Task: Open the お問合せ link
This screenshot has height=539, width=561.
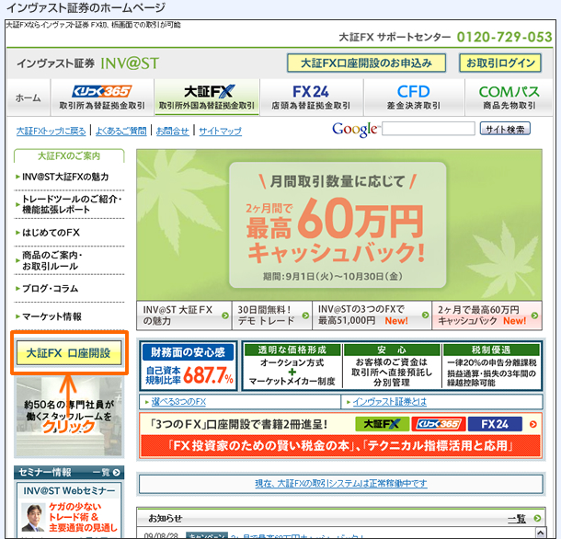Action: [173, 132]
